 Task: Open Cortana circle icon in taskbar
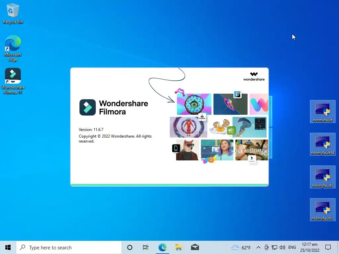point(130,247)
